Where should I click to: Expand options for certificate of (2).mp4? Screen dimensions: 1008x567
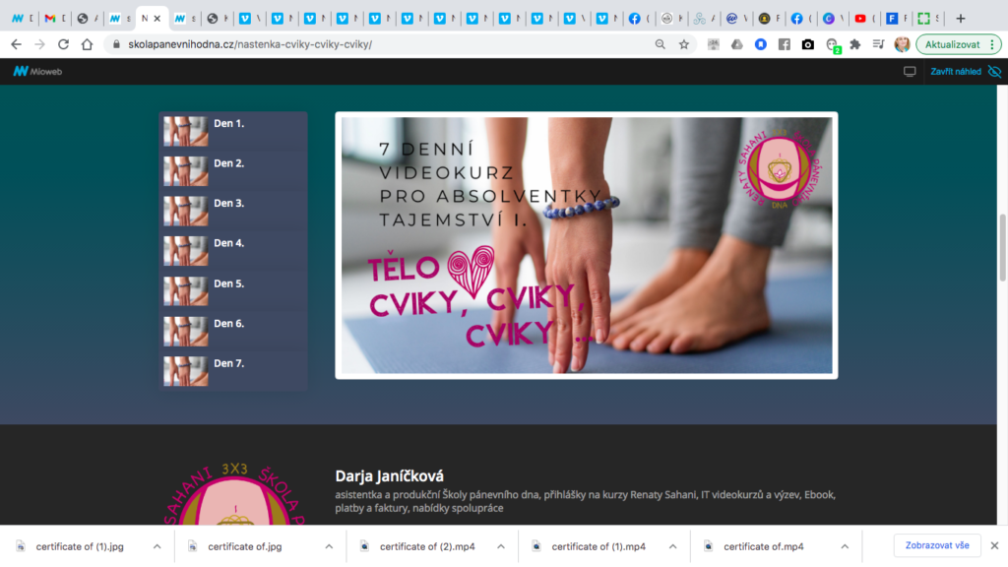click(501, 546)
